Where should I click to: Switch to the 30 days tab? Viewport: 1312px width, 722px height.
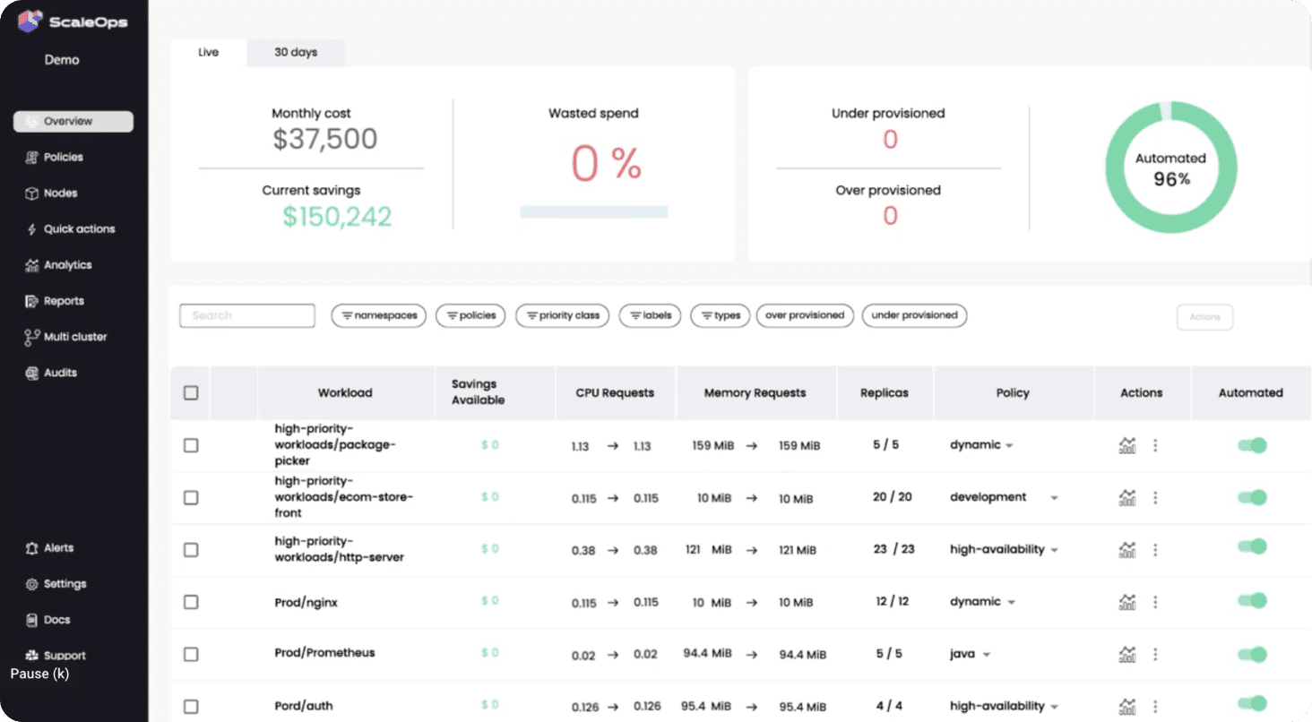296,52
